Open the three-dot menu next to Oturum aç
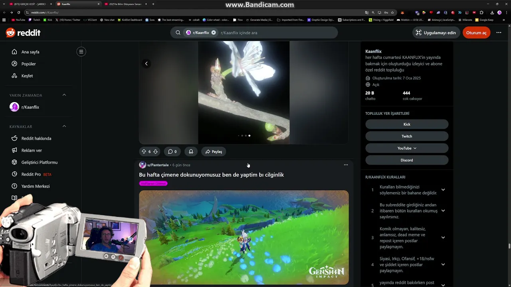Viewport: 511px width, 287px height. pyautogui.click(x=499, y=33)
